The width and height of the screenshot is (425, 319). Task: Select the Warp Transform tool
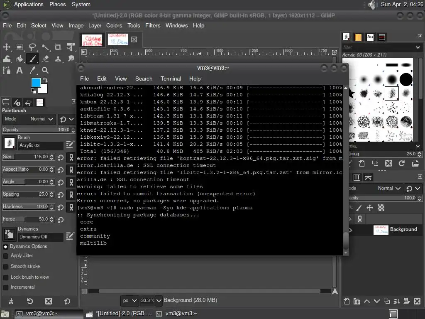7,59
